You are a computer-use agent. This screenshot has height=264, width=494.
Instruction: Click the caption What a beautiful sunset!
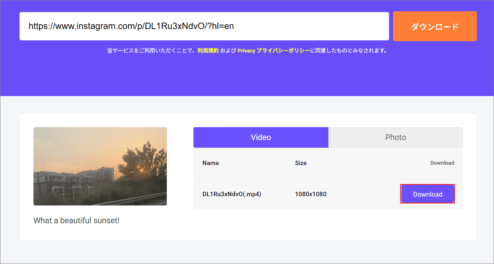coord(76,220)
